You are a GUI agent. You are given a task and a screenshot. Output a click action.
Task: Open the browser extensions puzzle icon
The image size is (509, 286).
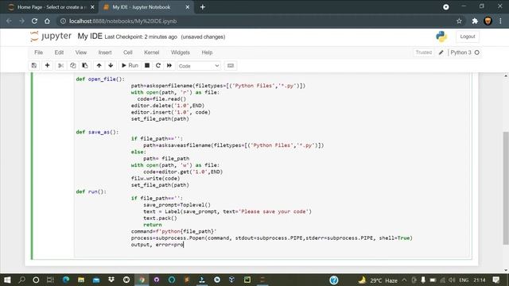475,21
